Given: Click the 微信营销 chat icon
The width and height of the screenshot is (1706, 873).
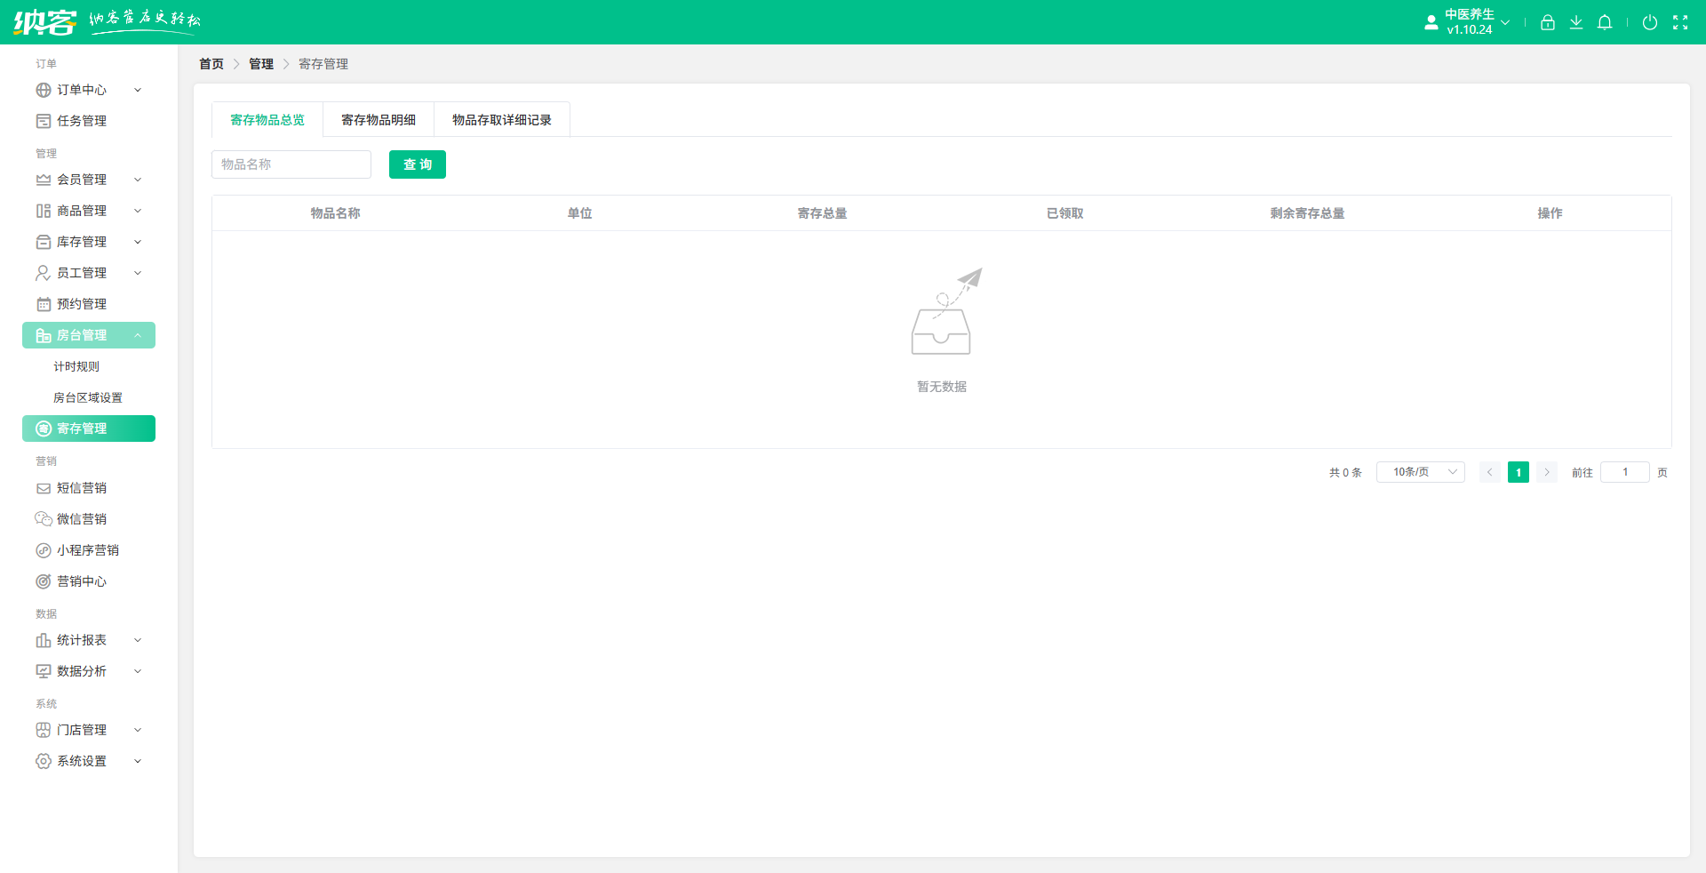Looking at the screenshot, I should (x=44, y=519).
